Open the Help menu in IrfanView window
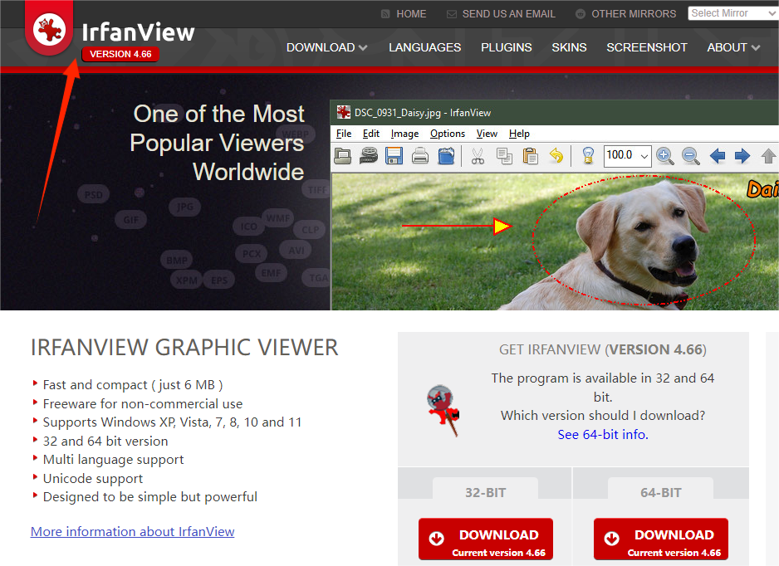This screenshot has width=779, height=566. pos(519,134)
